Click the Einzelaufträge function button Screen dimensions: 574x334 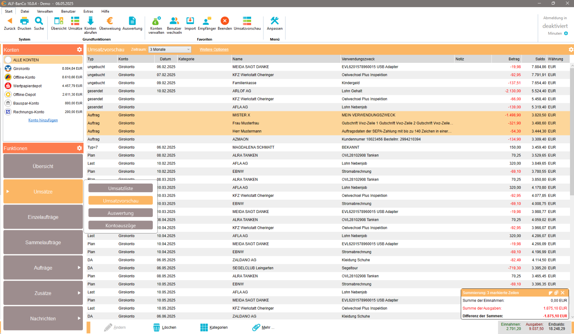[43, 217]
